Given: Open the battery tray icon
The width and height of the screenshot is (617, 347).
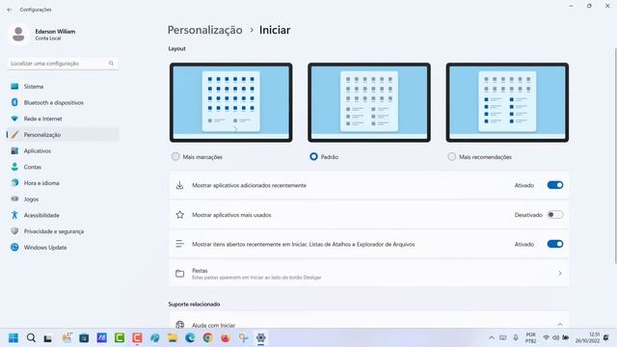Looking at the screenshot, I should click(x=566, y=338).
